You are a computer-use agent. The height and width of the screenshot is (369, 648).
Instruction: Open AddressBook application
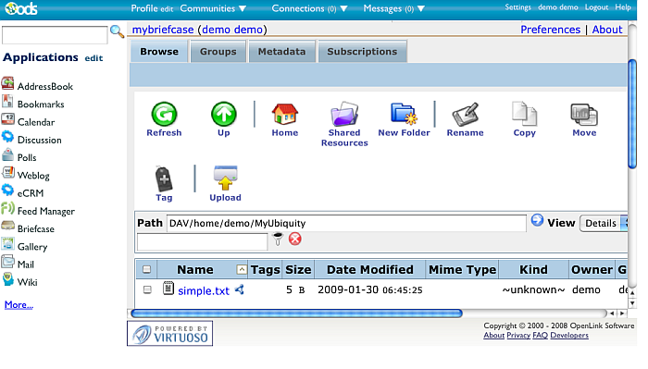tap(45, 86)
